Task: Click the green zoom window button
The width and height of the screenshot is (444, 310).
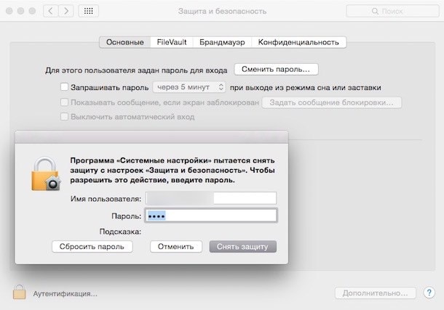Action: point(32,11)
